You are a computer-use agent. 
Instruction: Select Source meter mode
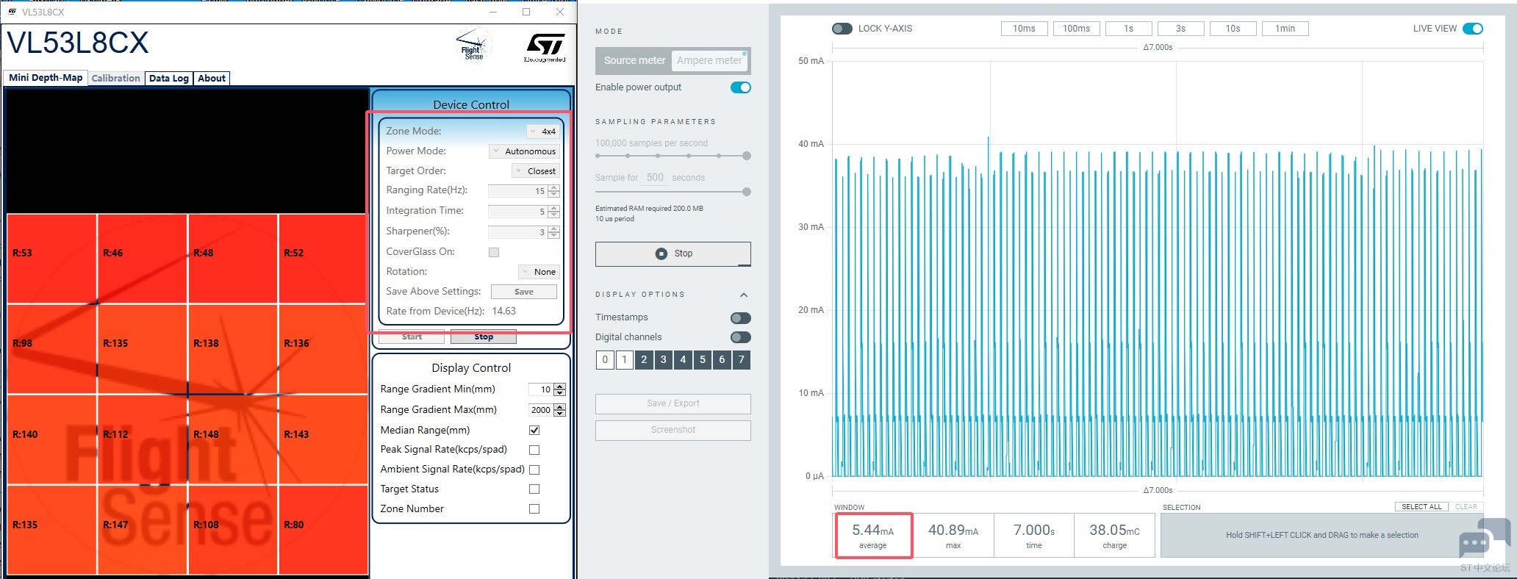click(634, 61)
